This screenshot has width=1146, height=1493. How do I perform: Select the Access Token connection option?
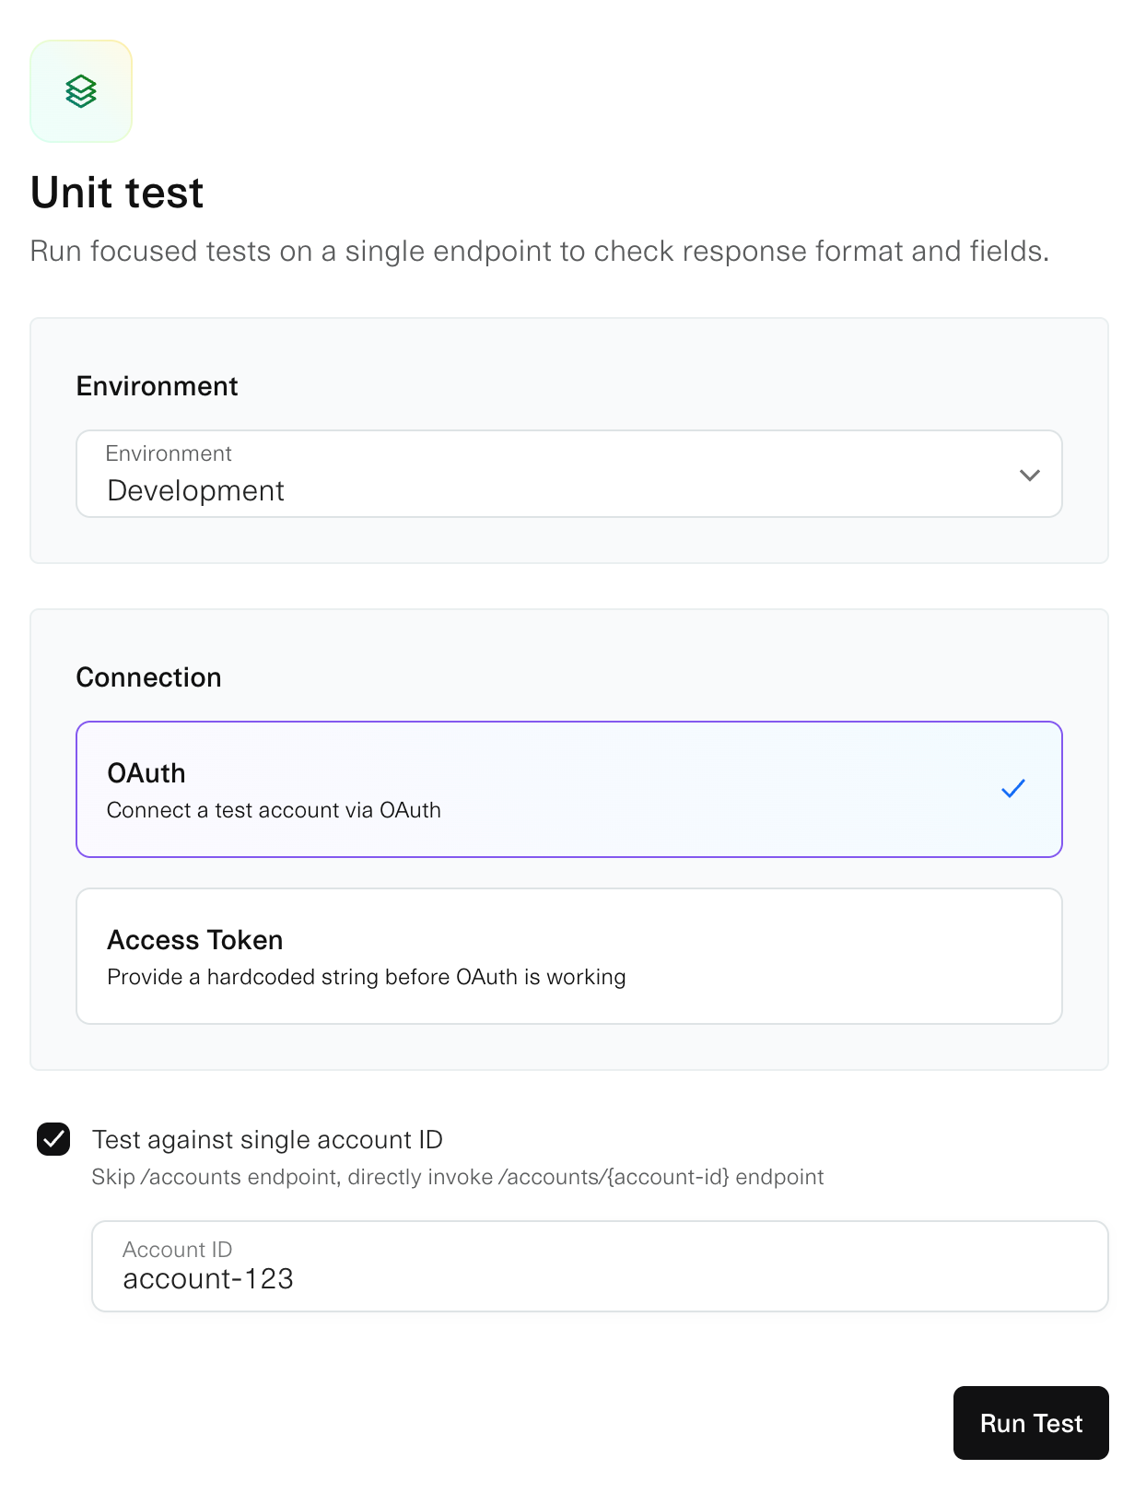[x=568, y=956]
